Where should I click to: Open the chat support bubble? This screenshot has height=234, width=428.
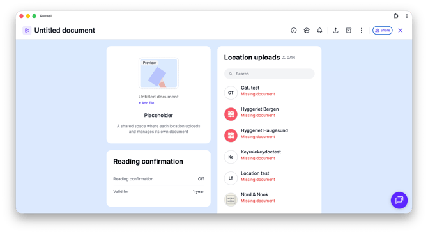399,200
